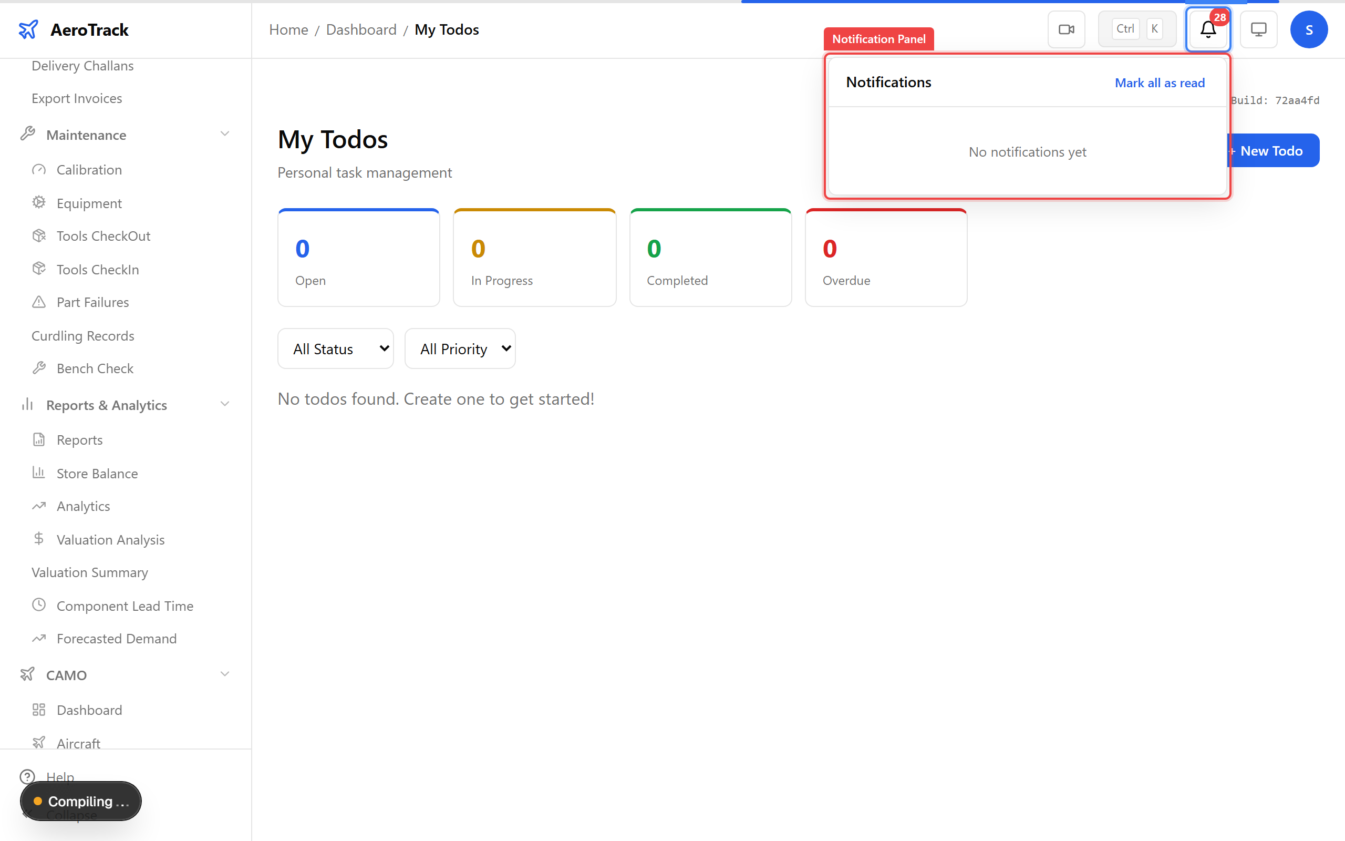Select the Bench Check tool
The image size is (1345, 841).
coord(95,368)
